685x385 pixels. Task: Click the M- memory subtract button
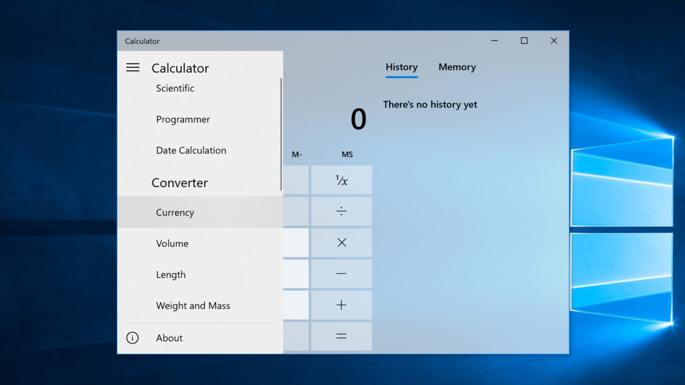pyautogui.click(x=297, y=155)
